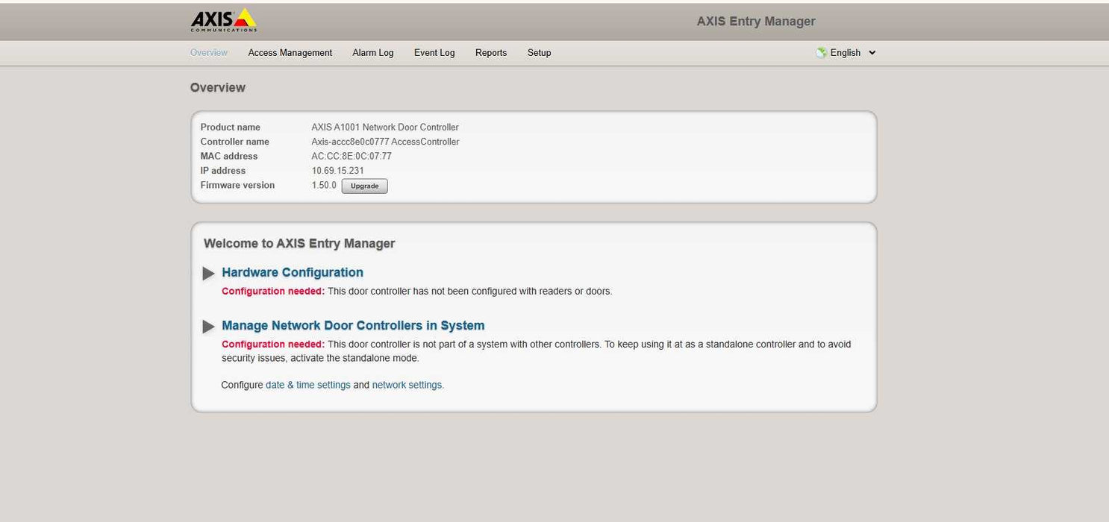
Task: Click Configuration needed warning about standalone mode
Action: tap(273, 344)
